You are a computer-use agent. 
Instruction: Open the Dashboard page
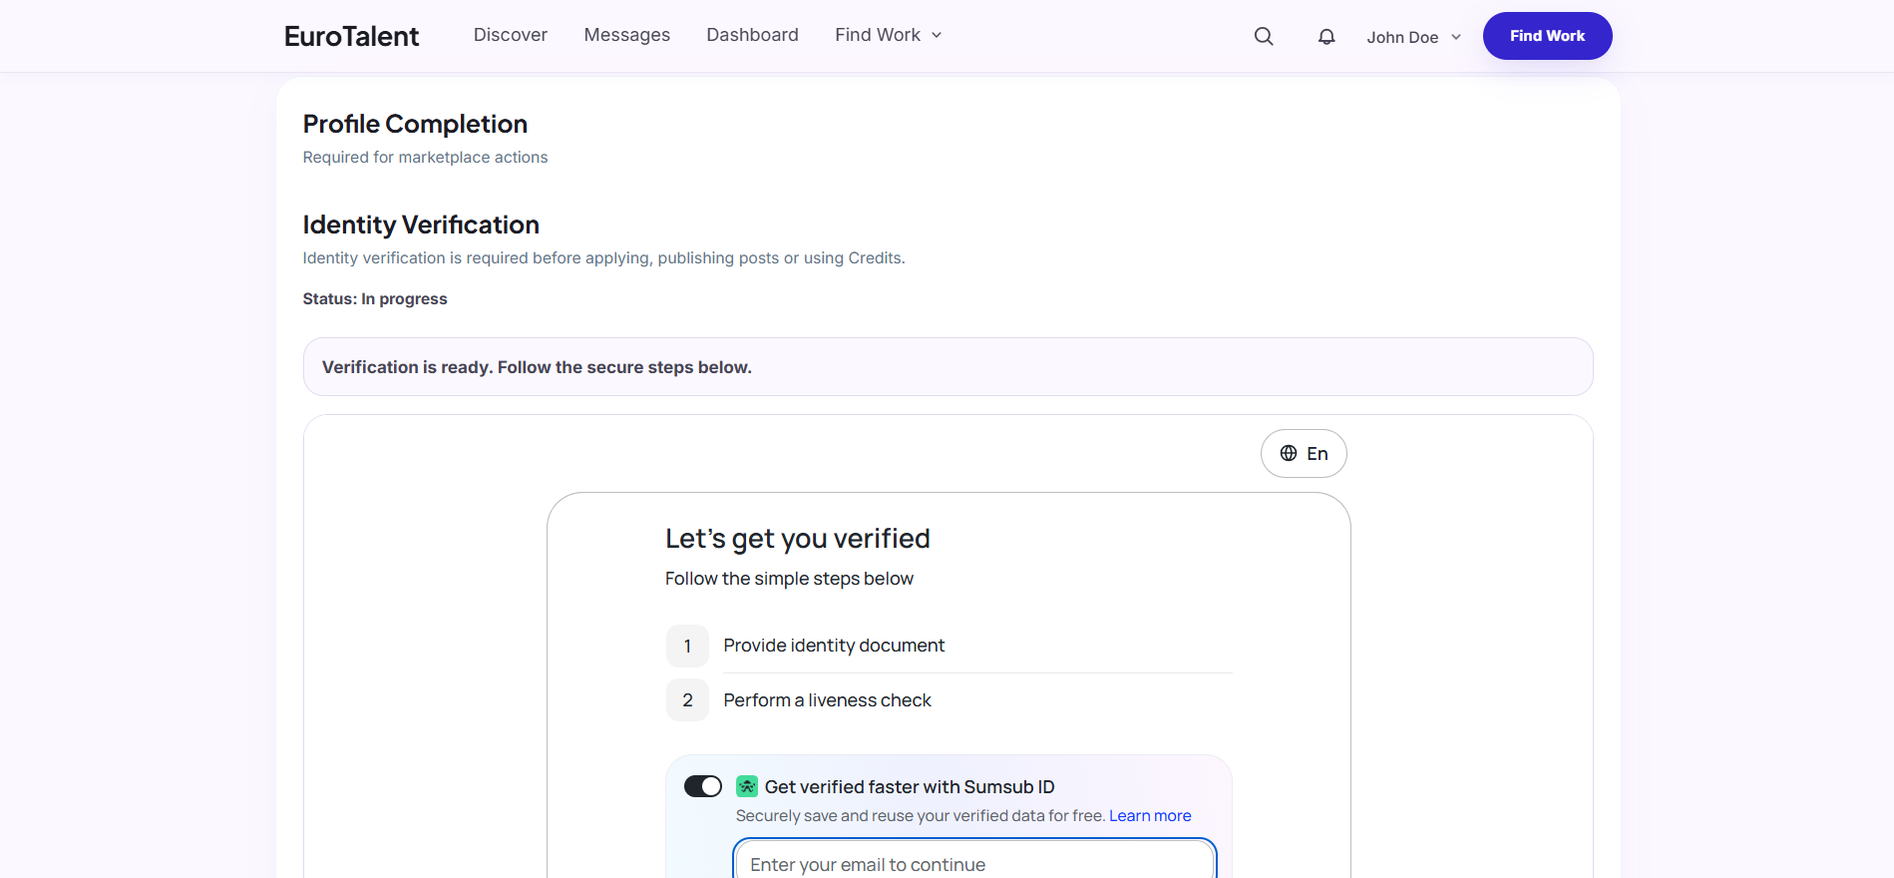[753, 35]
